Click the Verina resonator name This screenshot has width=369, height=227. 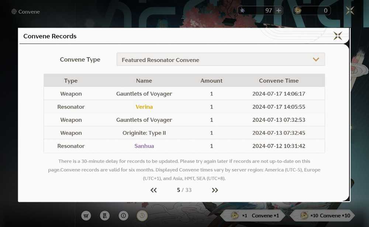pos(144,107)
